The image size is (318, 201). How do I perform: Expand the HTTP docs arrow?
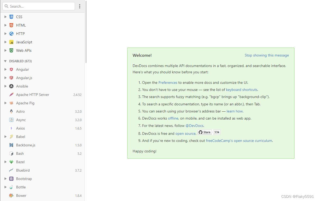[x=5, y=34]
